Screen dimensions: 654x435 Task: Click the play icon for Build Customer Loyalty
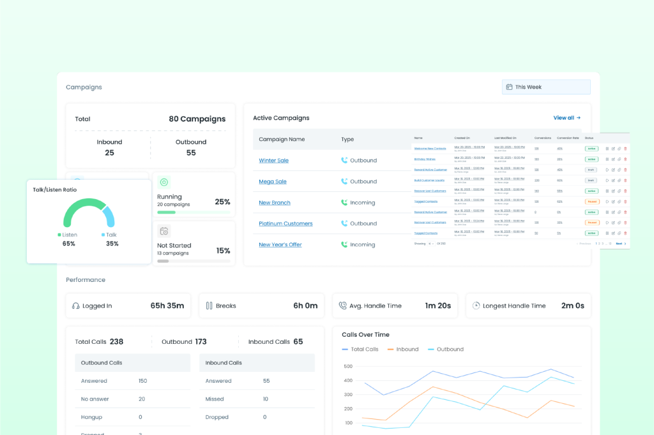click(x=606, y=181)
